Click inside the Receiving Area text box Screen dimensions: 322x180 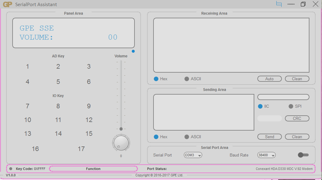[231, 45]
